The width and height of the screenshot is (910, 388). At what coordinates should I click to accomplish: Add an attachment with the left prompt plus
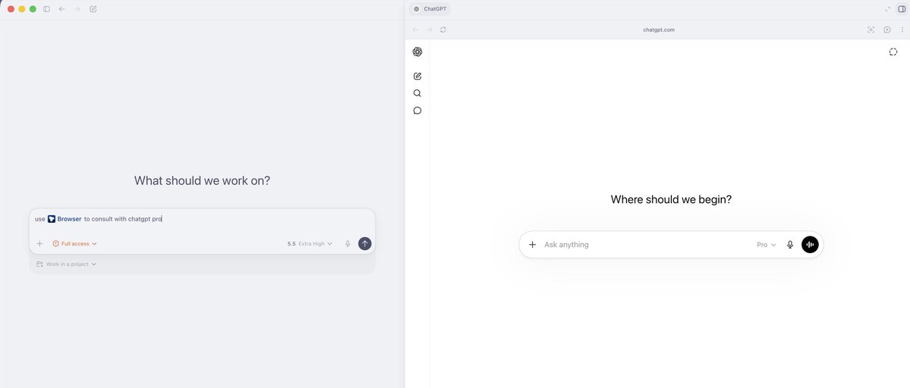(39, 244)
